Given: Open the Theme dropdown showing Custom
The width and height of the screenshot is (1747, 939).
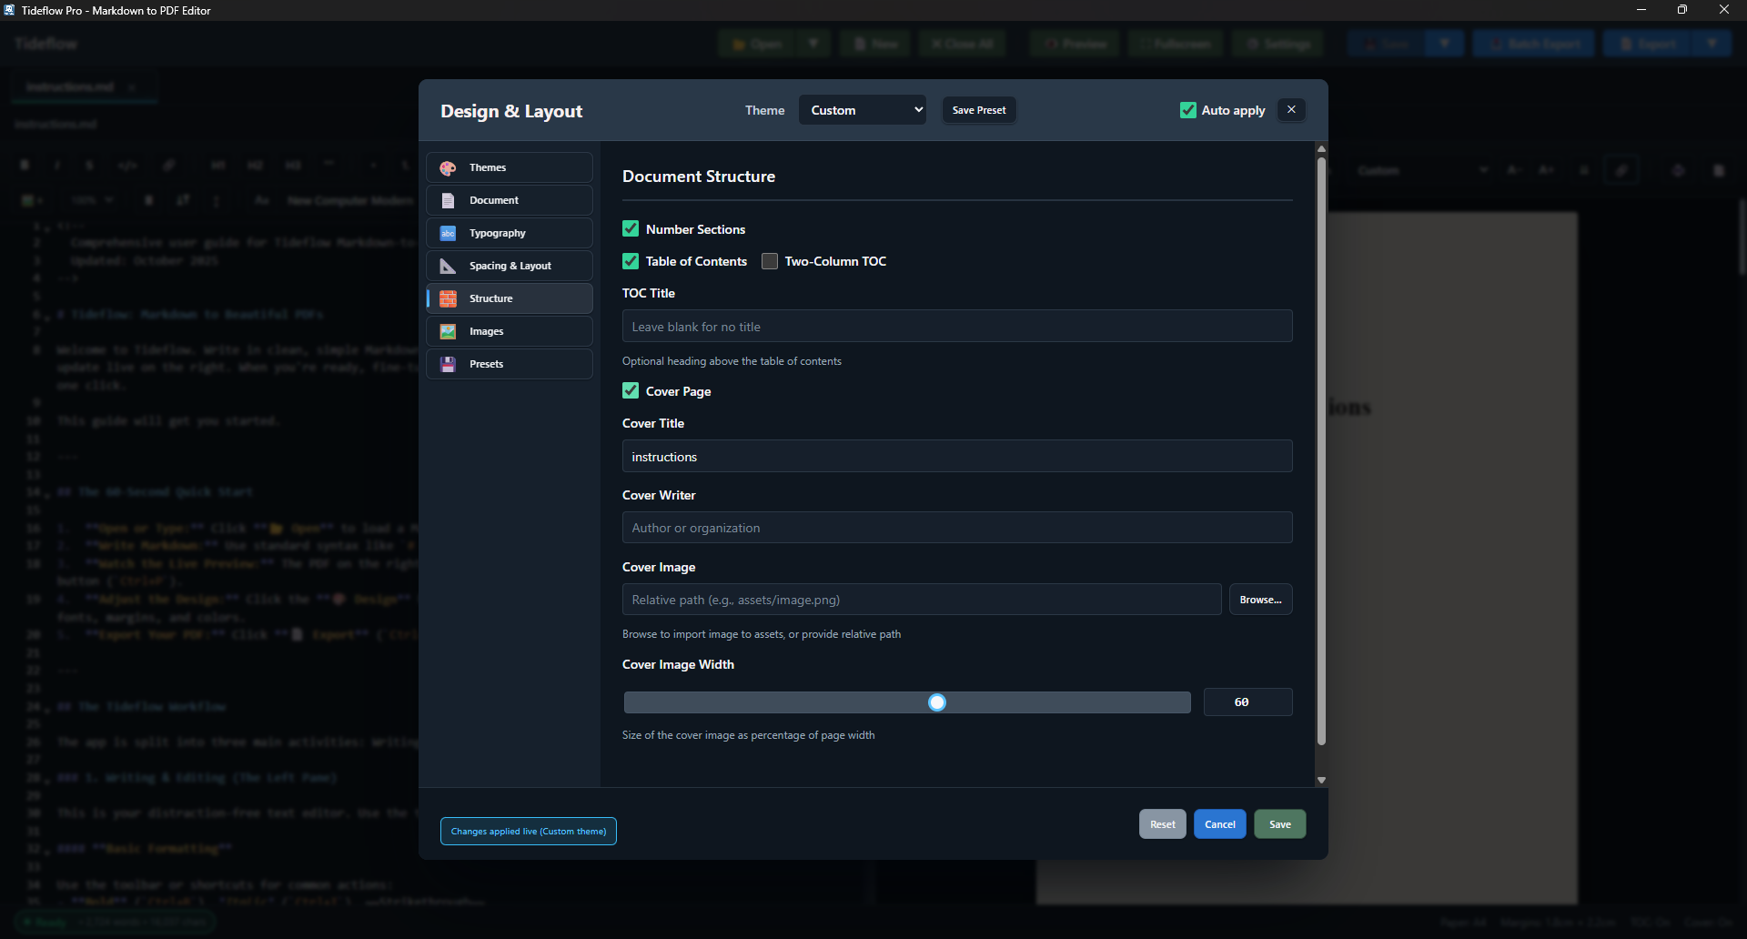Looking at the screenshot, I should coord(862,110).
